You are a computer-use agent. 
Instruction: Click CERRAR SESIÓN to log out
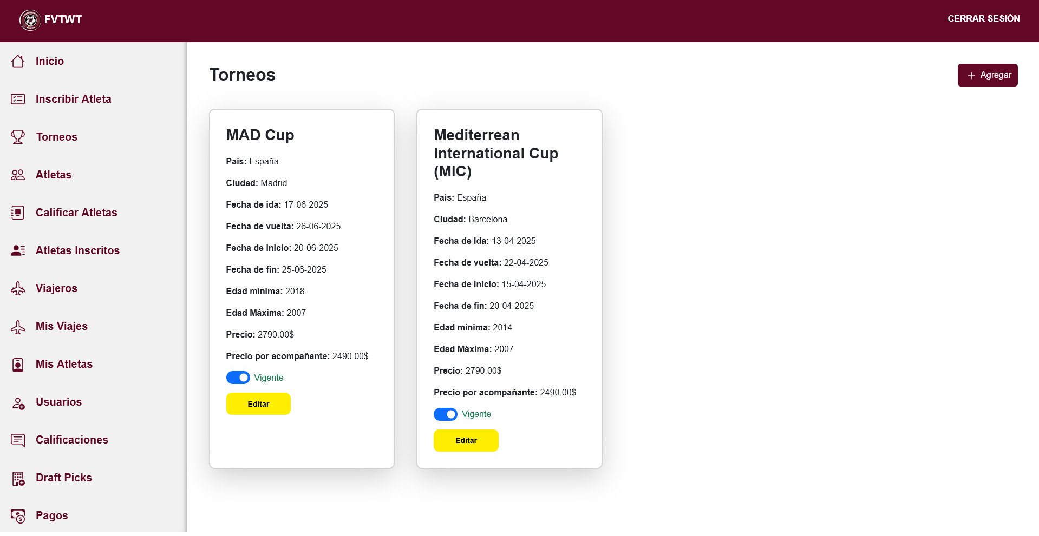point(983,18)
